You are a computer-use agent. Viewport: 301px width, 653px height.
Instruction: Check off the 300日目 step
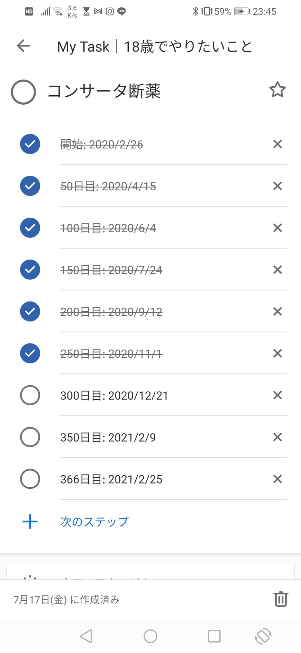tap(30, 395)
